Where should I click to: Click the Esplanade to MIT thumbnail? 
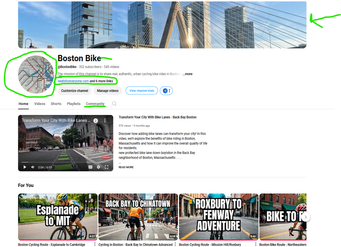click(x=58, y=217)
